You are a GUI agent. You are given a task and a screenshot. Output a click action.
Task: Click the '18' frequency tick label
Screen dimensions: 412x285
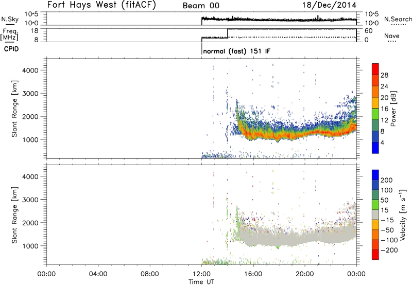click(x=35, y=31)
